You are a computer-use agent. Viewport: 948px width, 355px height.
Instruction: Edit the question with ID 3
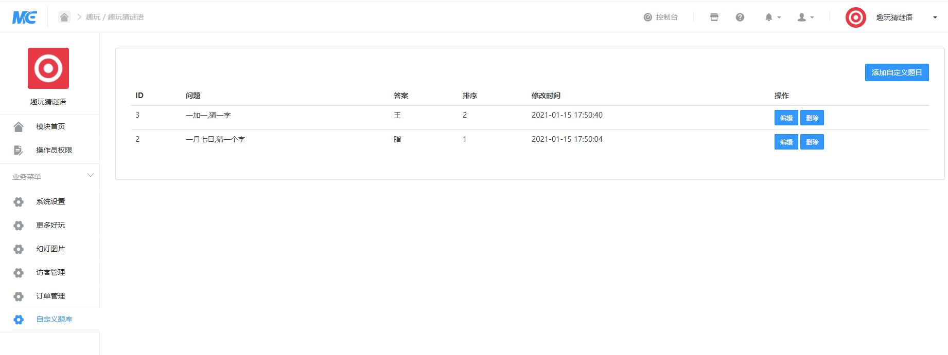point(786,118)
